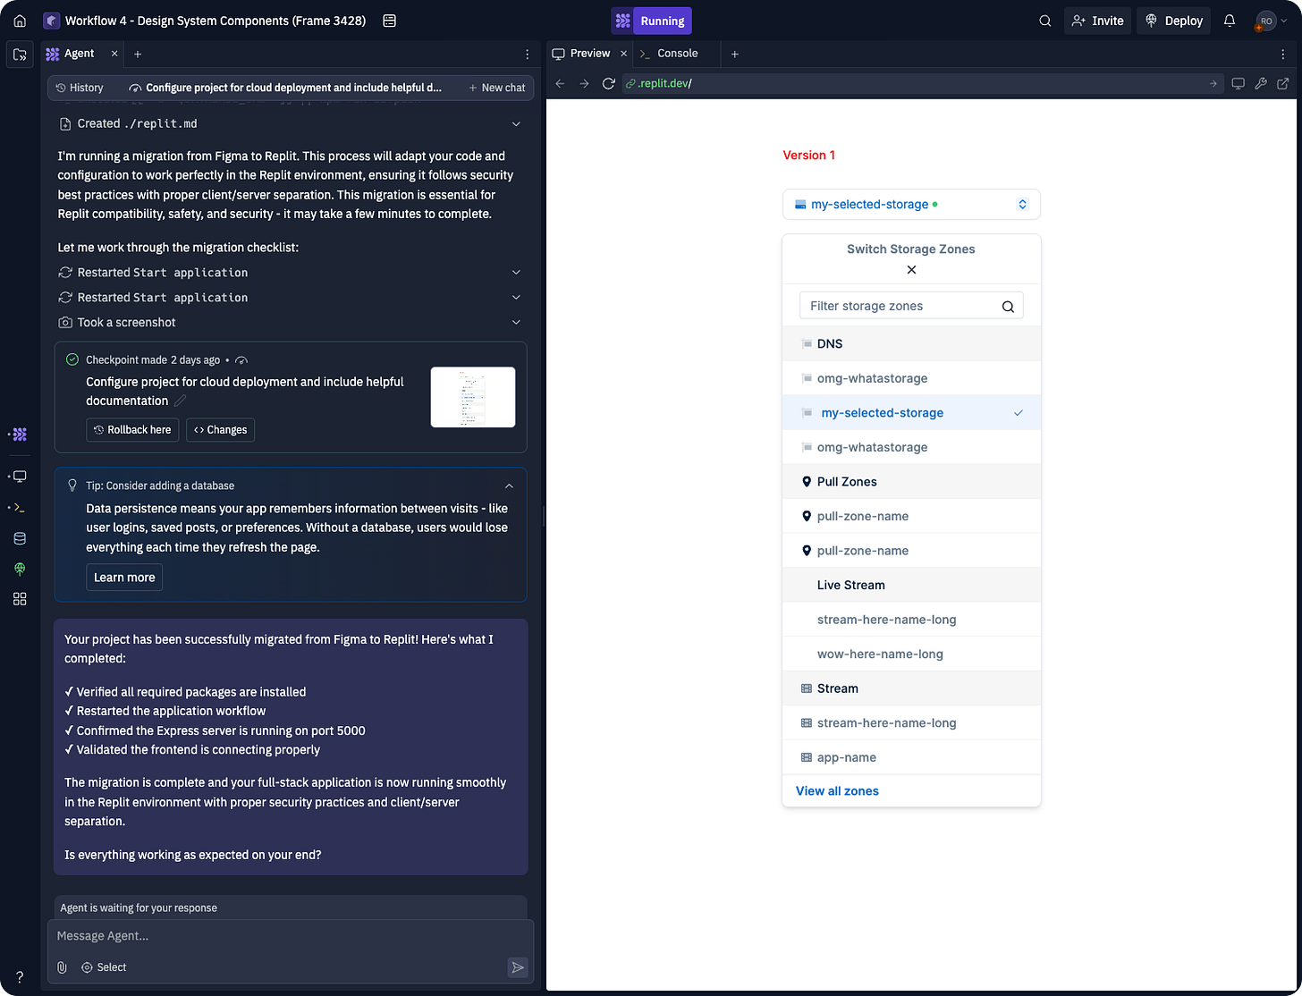Select first pull-zone-name entry
This screenshot has height=996, width=1302.
(x=911, y=516)
